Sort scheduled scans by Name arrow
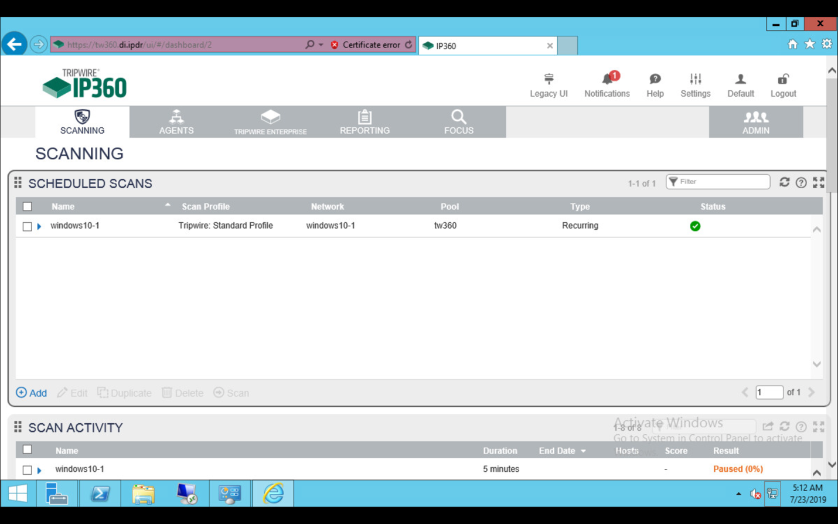Screen dimensions: 838x524 click(x=168, y=205)
